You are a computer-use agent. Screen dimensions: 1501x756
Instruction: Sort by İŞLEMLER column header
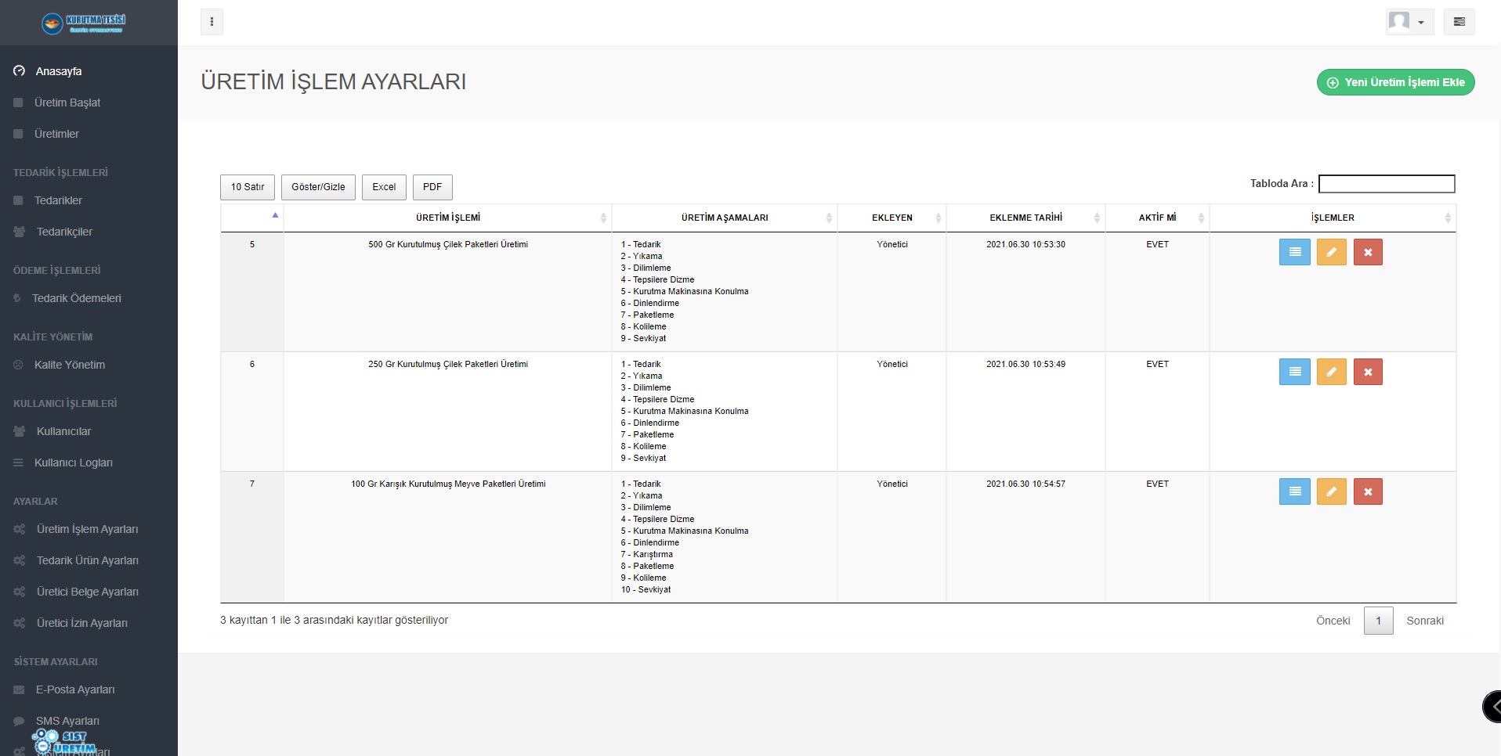[x=1333, y=218]
